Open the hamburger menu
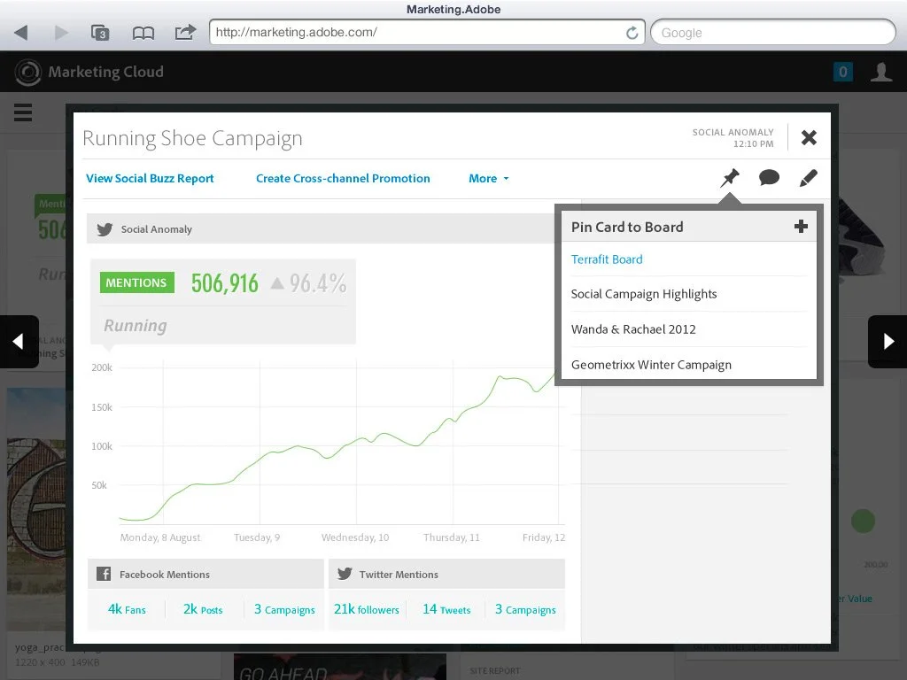The width and height of the screenshot is (907, 680). coord(23,112)
